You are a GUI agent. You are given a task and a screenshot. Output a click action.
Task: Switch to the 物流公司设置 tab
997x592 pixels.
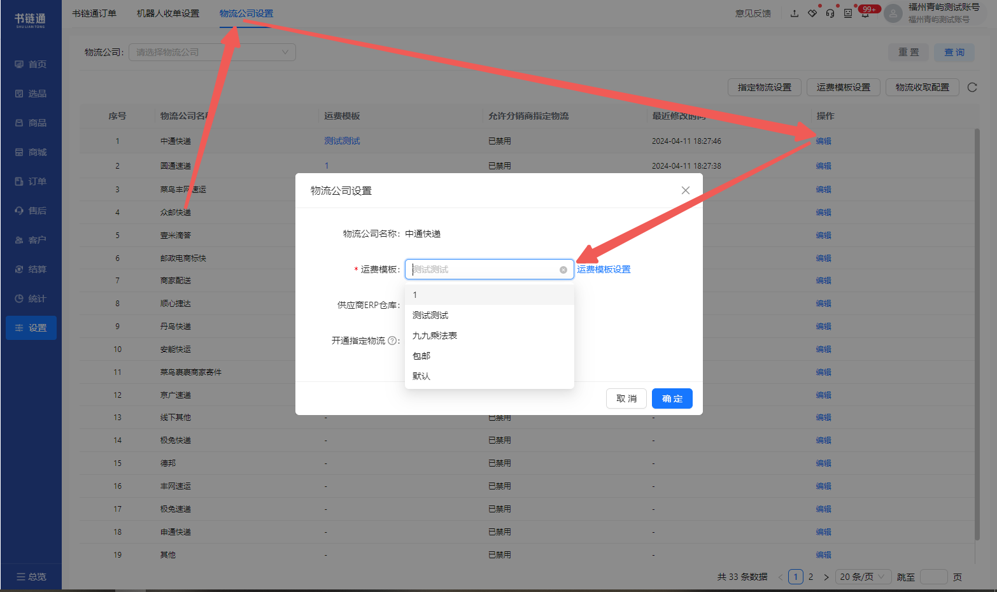point(246,13)
